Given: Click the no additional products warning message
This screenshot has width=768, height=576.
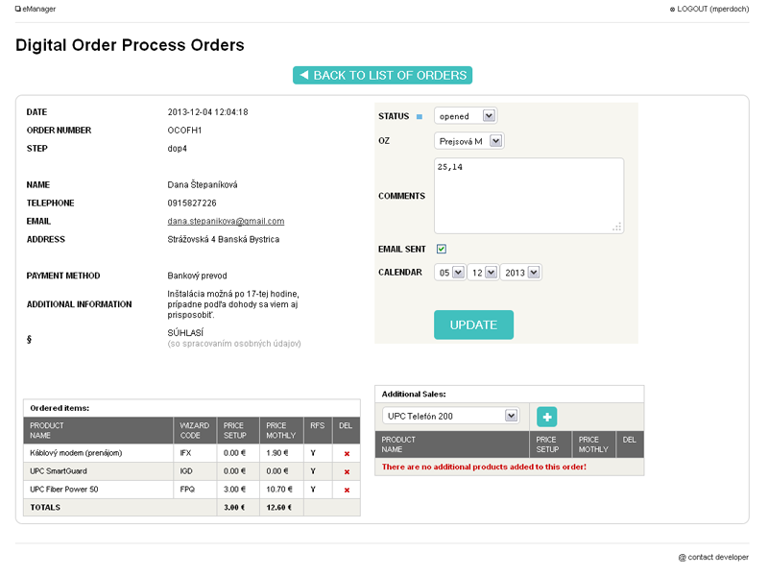Looking at the screenshot, I should click(x=484, y=467).
